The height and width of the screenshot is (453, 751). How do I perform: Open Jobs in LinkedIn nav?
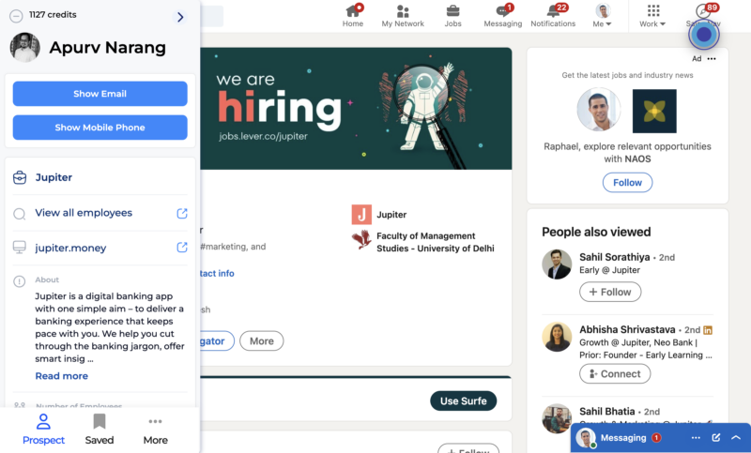coord(452,16)
